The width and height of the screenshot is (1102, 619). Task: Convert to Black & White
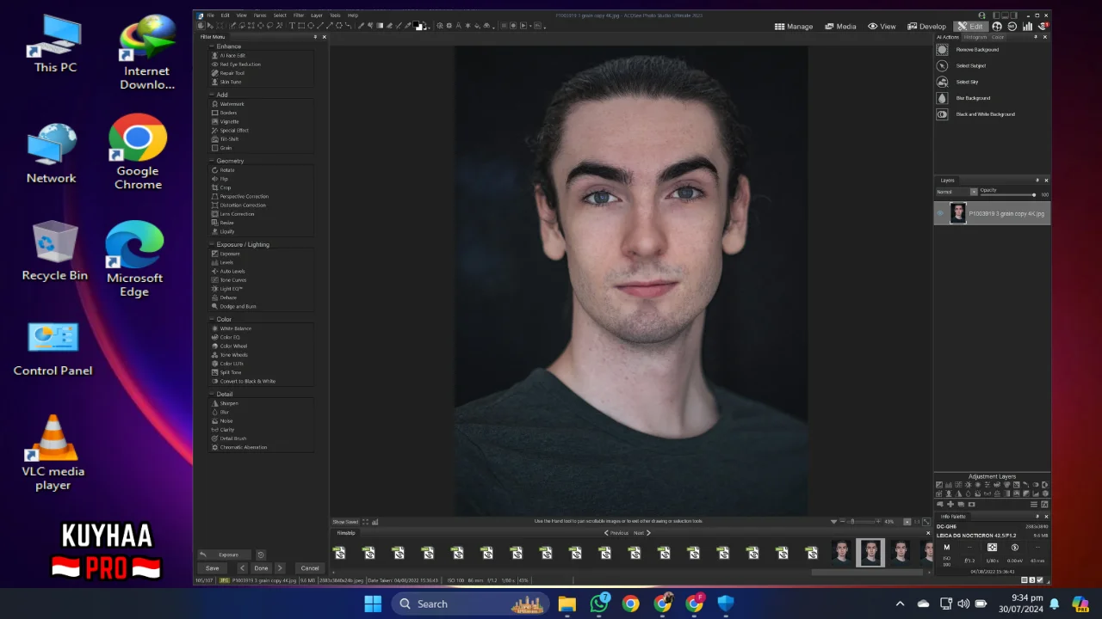click(247, 381)
